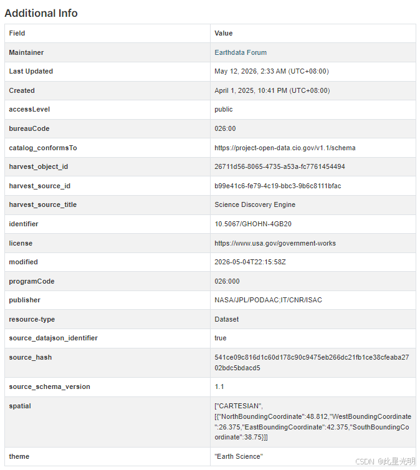Select the harvest_source_id value text

click(x=278, y=186)
